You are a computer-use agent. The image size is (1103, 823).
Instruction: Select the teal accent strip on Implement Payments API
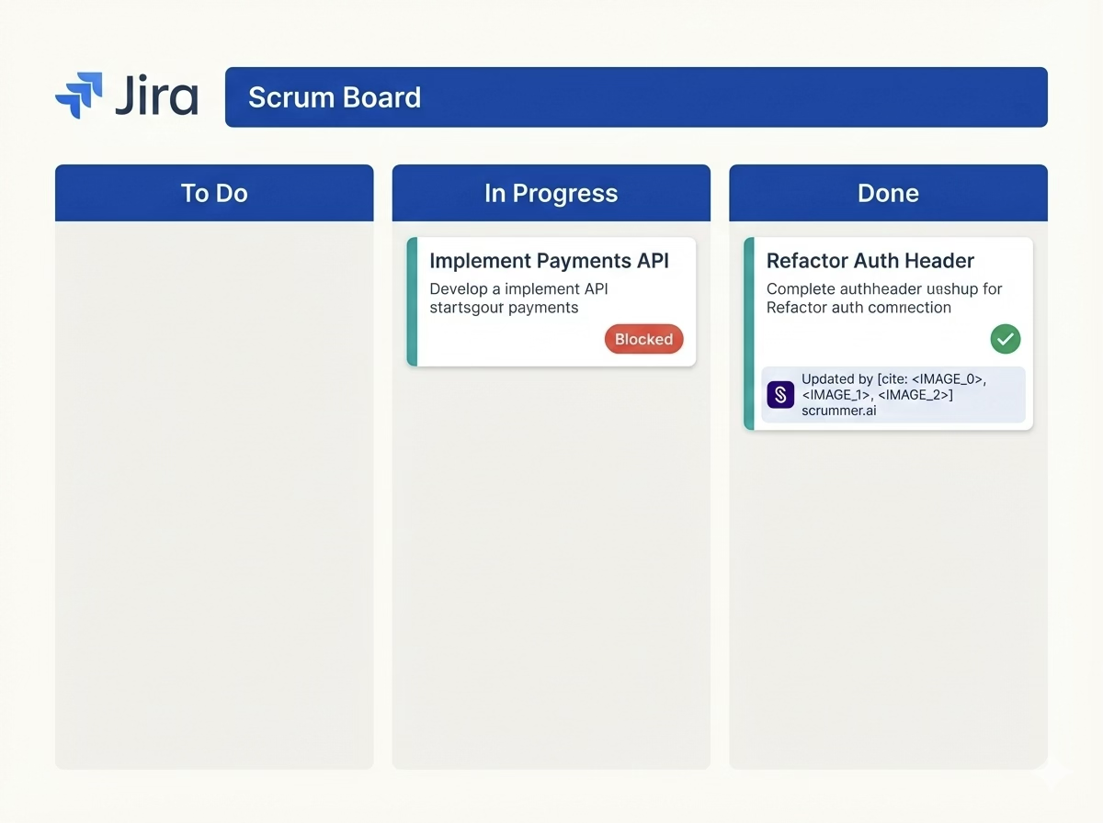tap(410, 301)
